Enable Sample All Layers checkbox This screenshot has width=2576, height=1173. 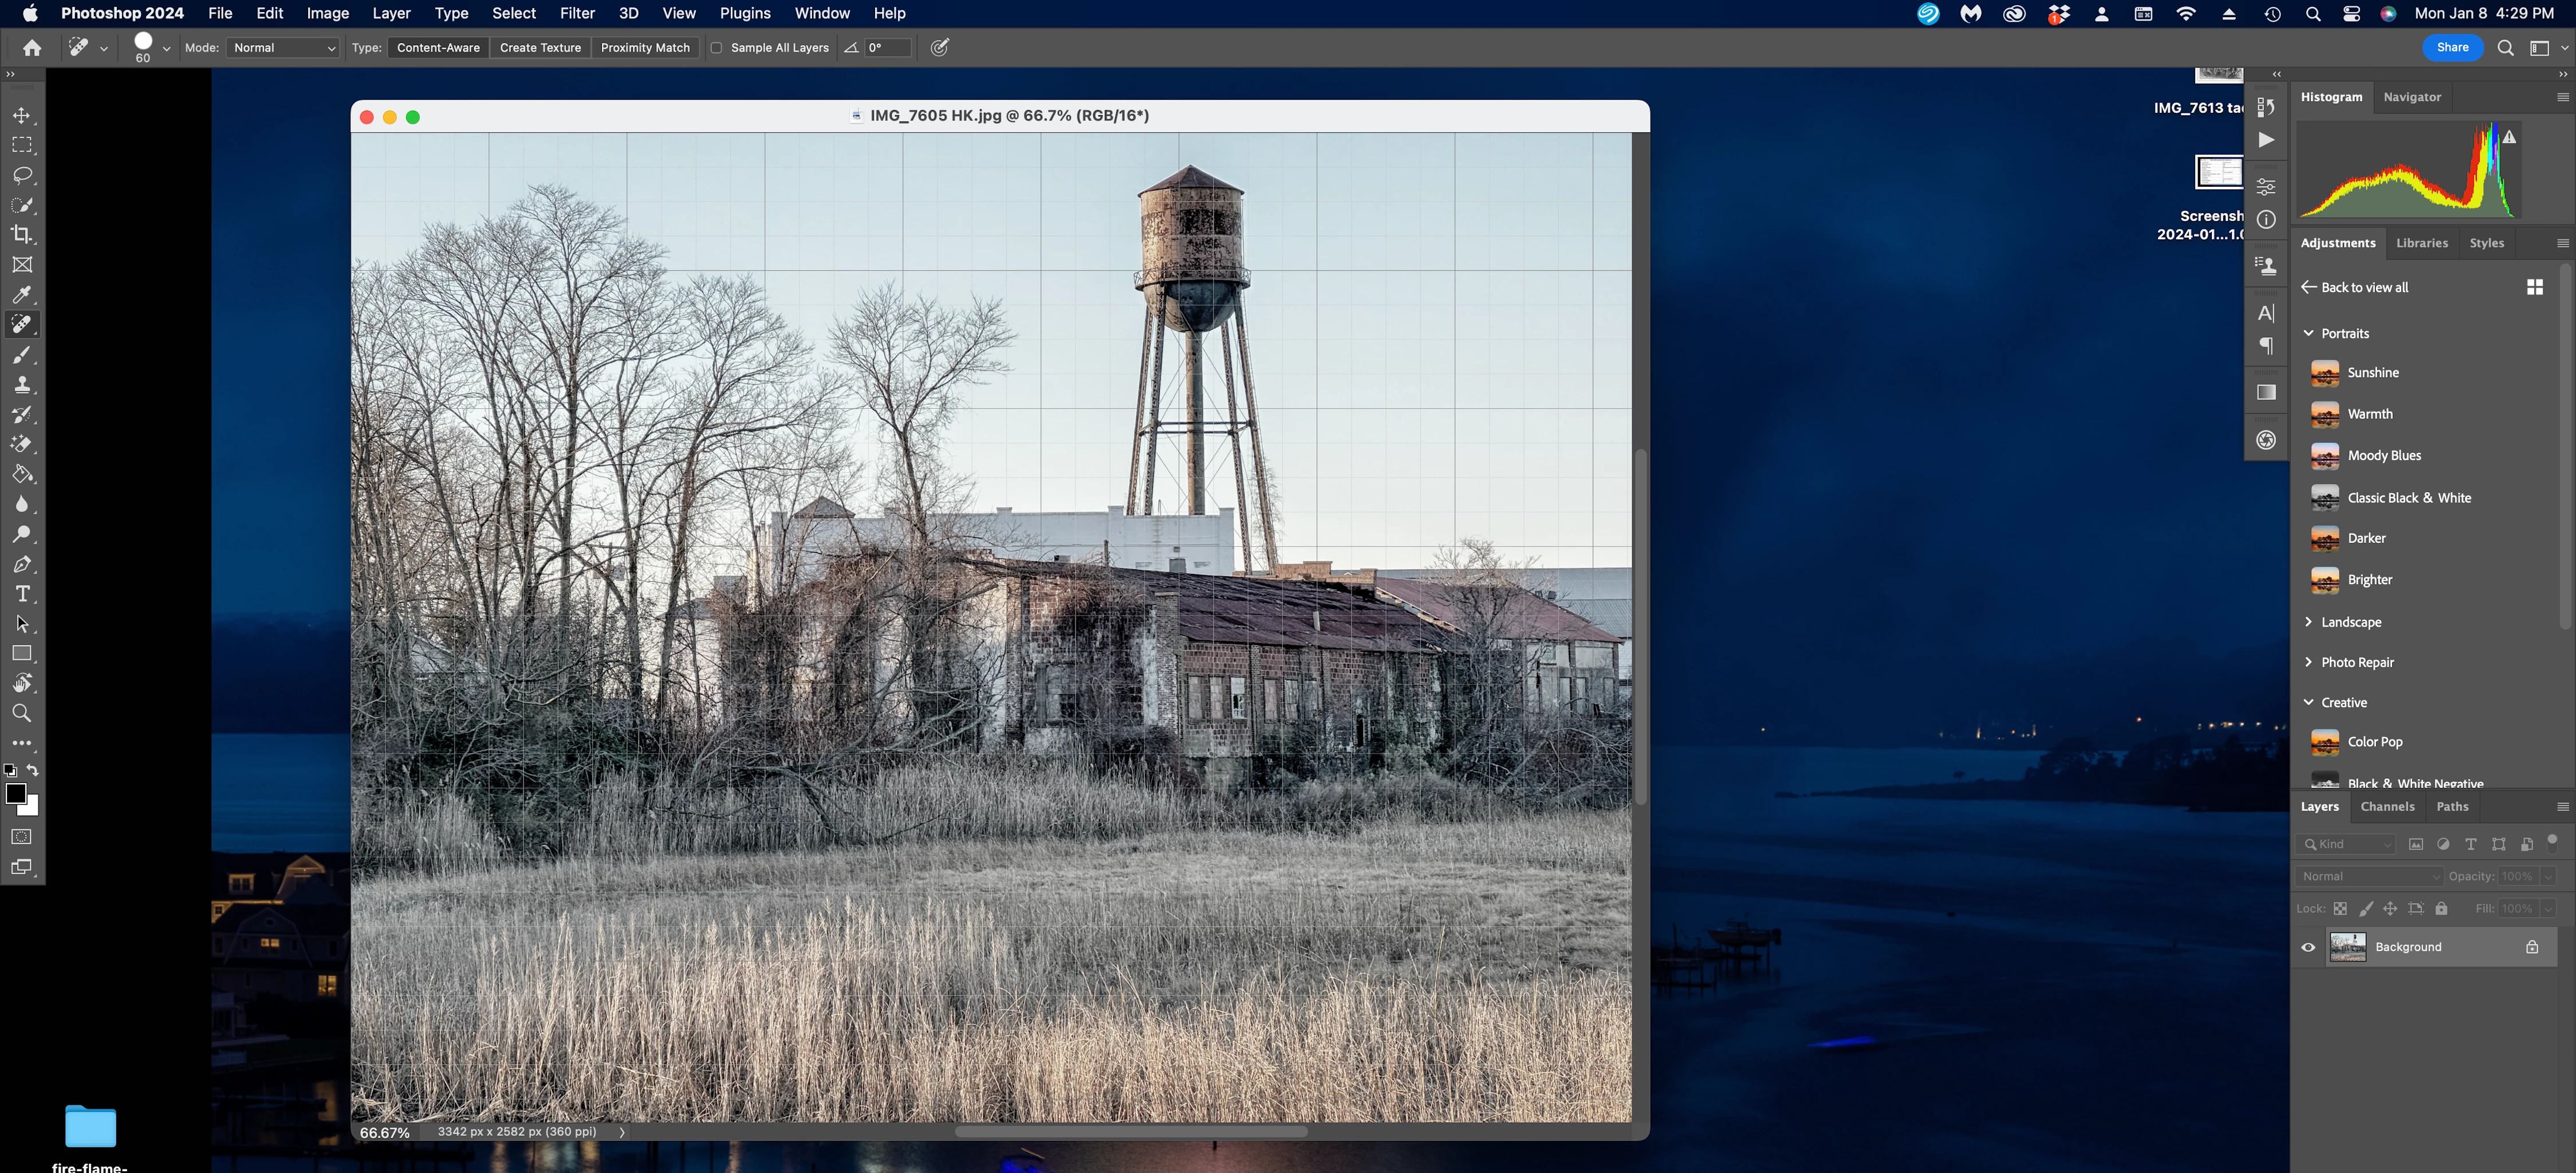coord(716,48)
